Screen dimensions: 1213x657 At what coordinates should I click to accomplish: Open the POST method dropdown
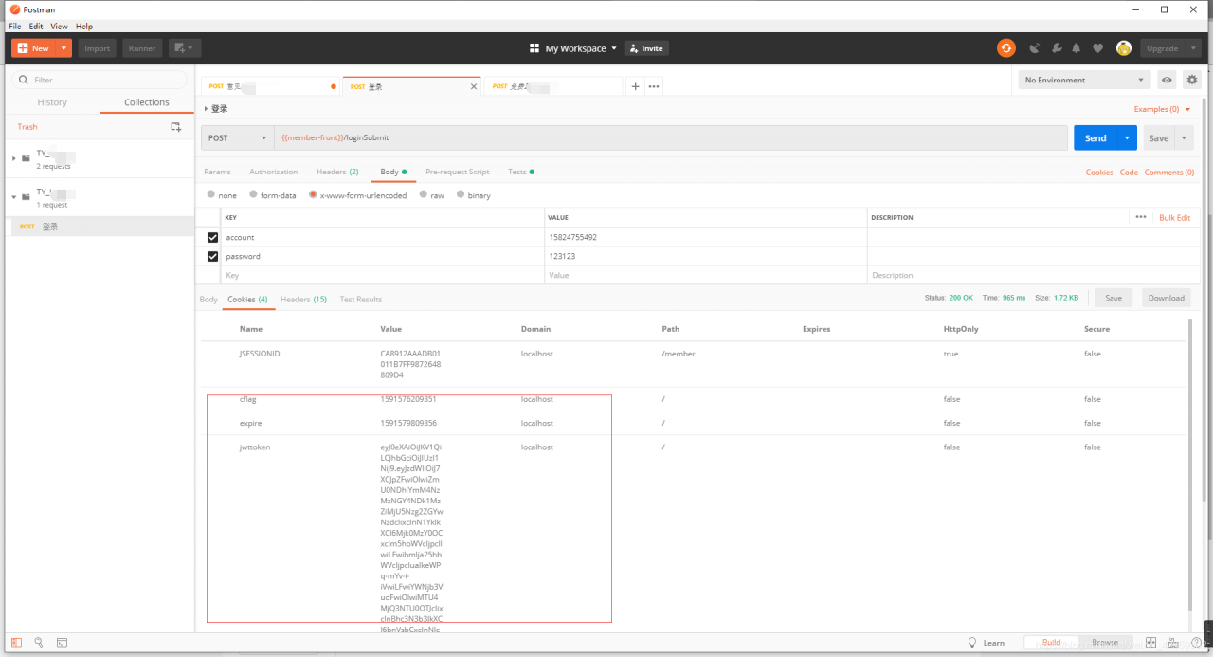pos(238,137)
